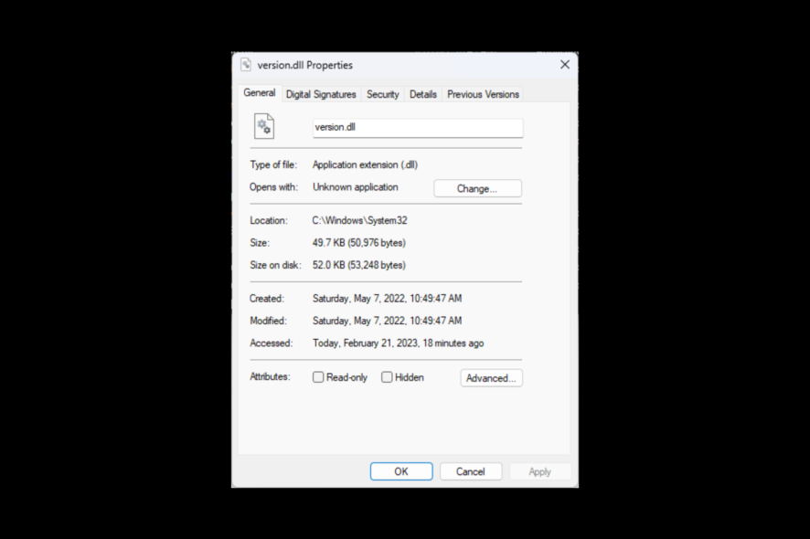810x539 pixels.
Task: Click the Created date value
Action: [387, 299]
